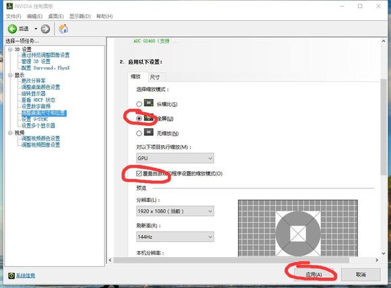Image resolution: width=391 pixels, height=288 pixels.
Task: Select the 全屏(U) radio button
Action: pyautogui.click(x=139, y=118)
